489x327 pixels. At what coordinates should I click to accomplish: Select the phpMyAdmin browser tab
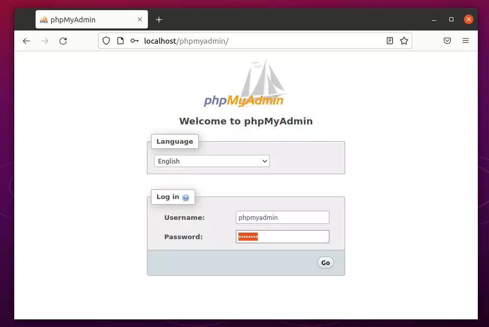point(91,20)
